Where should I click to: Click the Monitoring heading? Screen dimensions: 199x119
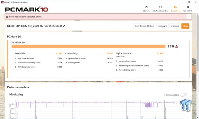coord(16,94)
